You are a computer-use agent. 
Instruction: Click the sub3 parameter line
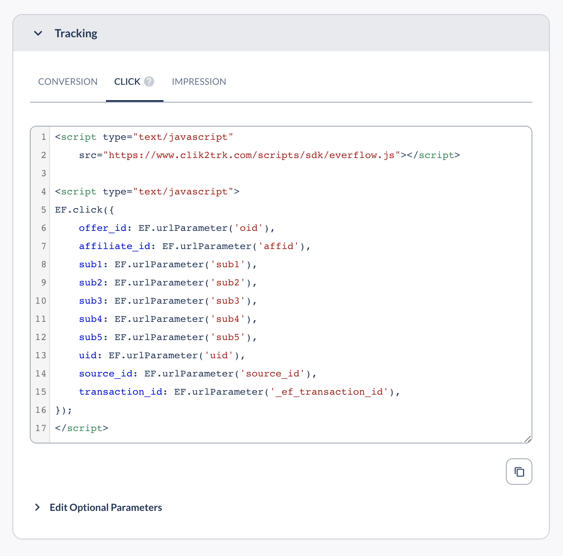tap(168, 301)
